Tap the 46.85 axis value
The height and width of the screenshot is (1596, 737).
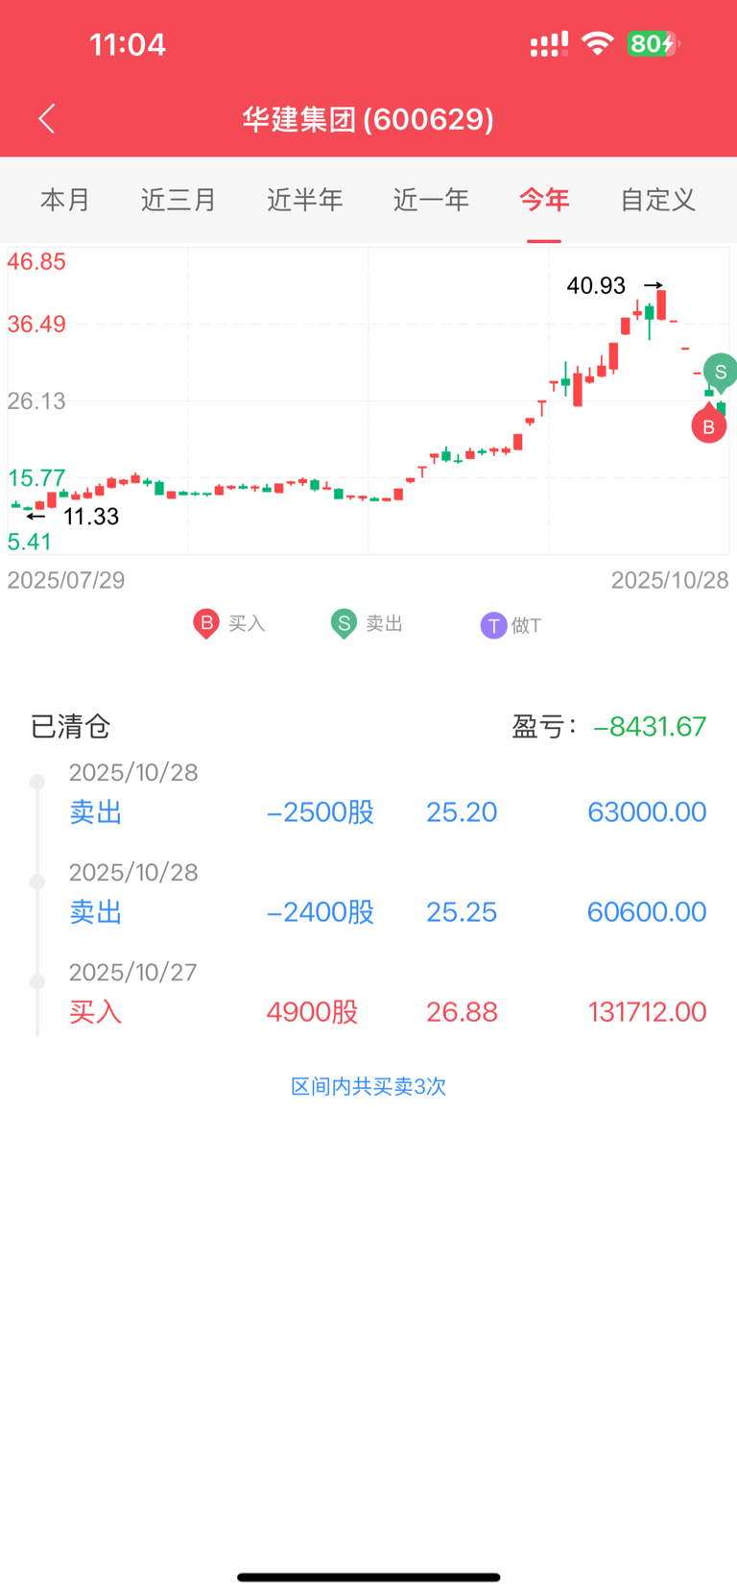click(x=36, y=262)
